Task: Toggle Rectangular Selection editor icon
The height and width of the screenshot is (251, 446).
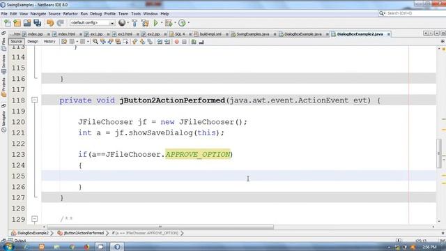Action: point(125,42)
